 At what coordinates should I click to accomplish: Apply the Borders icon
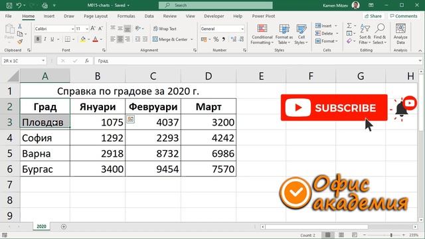click(x=68, y=39)
